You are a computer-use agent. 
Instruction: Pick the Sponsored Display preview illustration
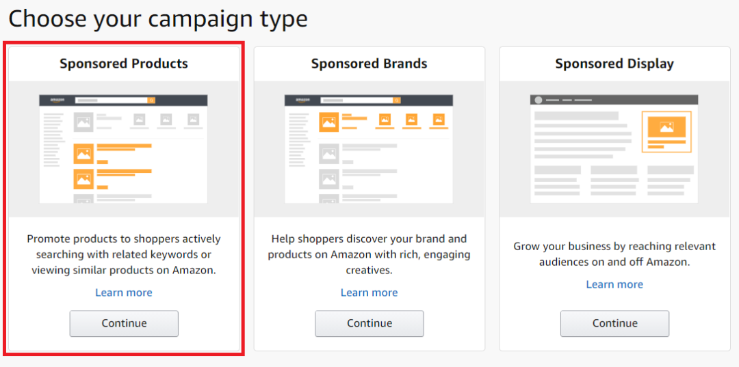tap(614, 149)
